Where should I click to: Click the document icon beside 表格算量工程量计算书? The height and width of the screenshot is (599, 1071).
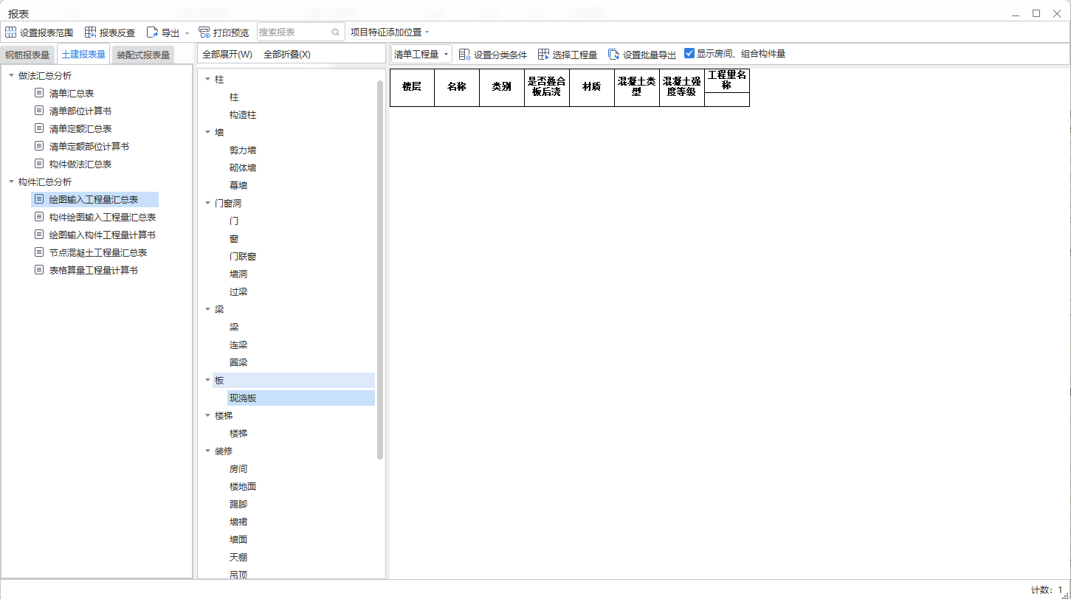pos(39,270)
